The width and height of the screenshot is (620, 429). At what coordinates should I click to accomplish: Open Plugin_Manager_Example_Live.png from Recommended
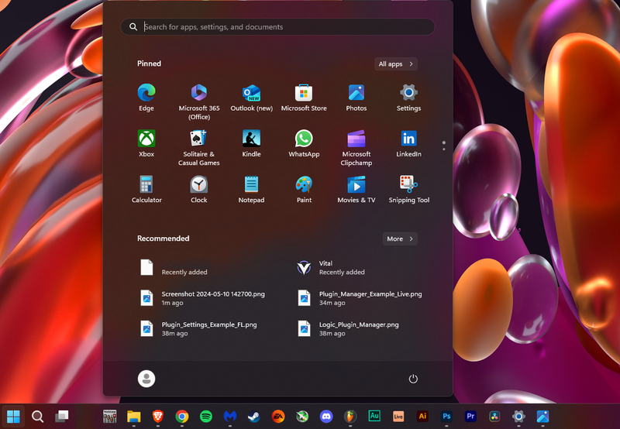(x=370, y=298)
